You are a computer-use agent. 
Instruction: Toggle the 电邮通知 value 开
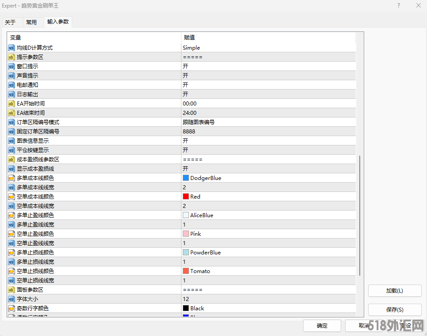[x=185, y=85]
